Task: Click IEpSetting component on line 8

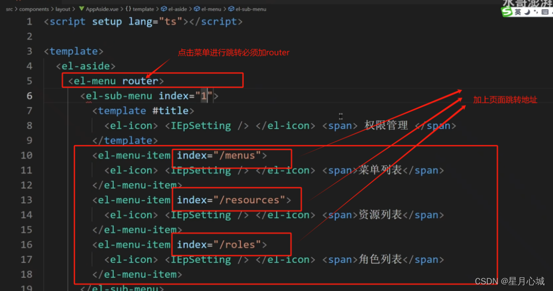Action: 200,126
